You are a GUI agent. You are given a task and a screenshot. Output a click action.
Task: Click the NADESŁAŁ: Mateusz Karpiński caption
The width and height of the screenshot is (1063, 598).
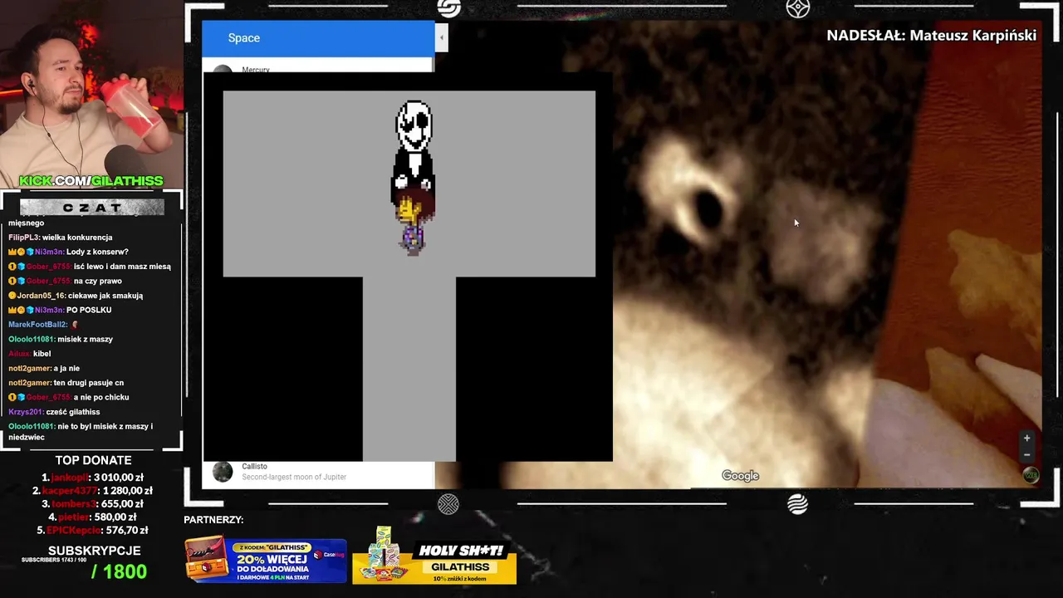pos(931,35)
